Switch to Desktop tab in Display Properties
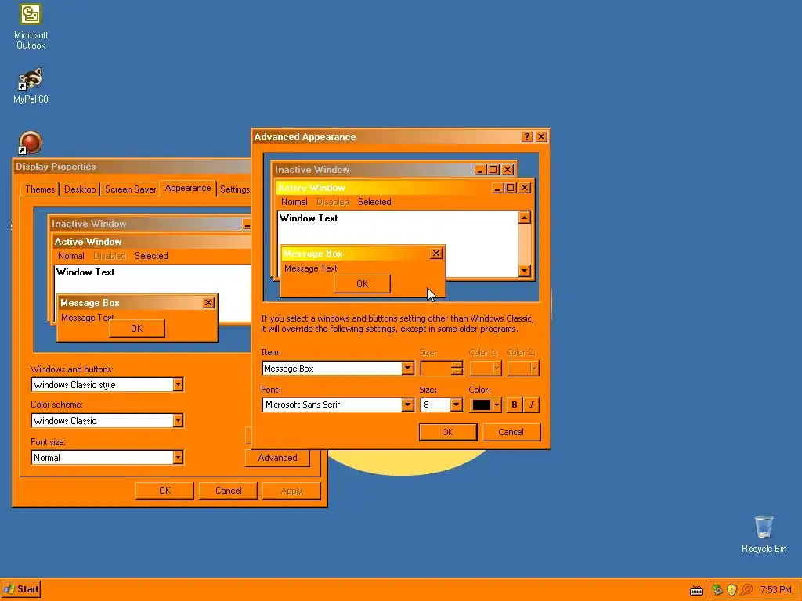The width and height of the screenshot is (802, 601). pos(80,189)
